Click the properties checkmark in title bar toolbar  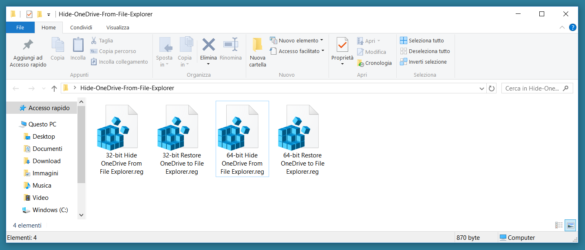click(x=29, y=14)
